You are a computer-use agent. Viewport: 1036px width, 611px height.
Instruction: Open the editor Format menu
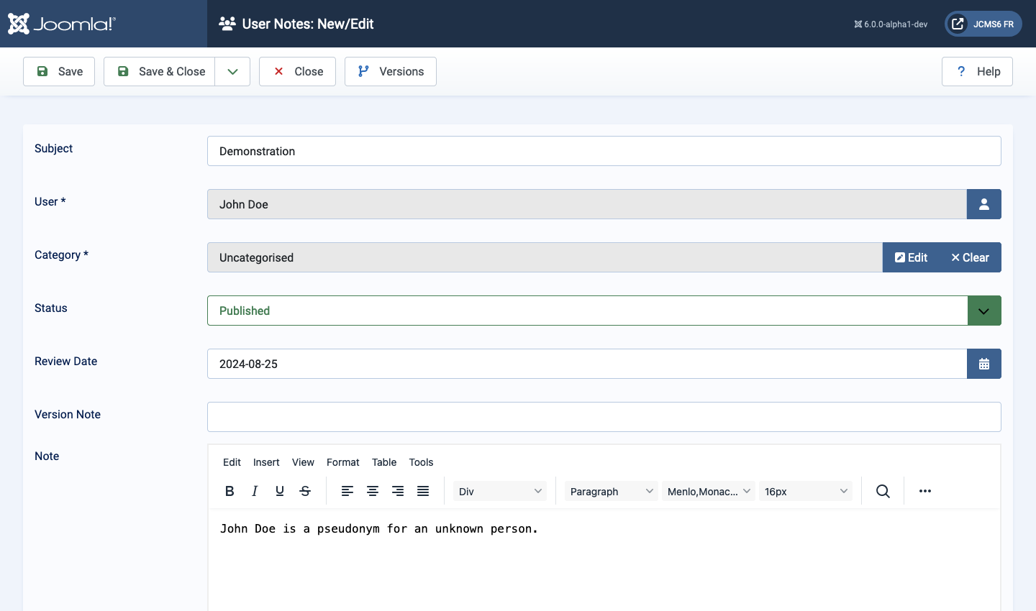click(342, 462)
